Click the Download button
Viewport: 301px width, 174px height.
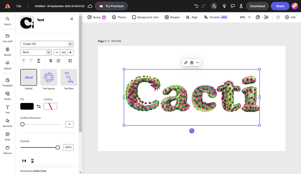point(257,6)
